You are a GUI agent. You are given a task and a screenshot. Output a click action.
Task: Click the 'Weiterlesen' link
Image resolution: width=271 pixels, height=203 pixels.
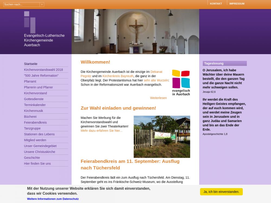point(158,98)
